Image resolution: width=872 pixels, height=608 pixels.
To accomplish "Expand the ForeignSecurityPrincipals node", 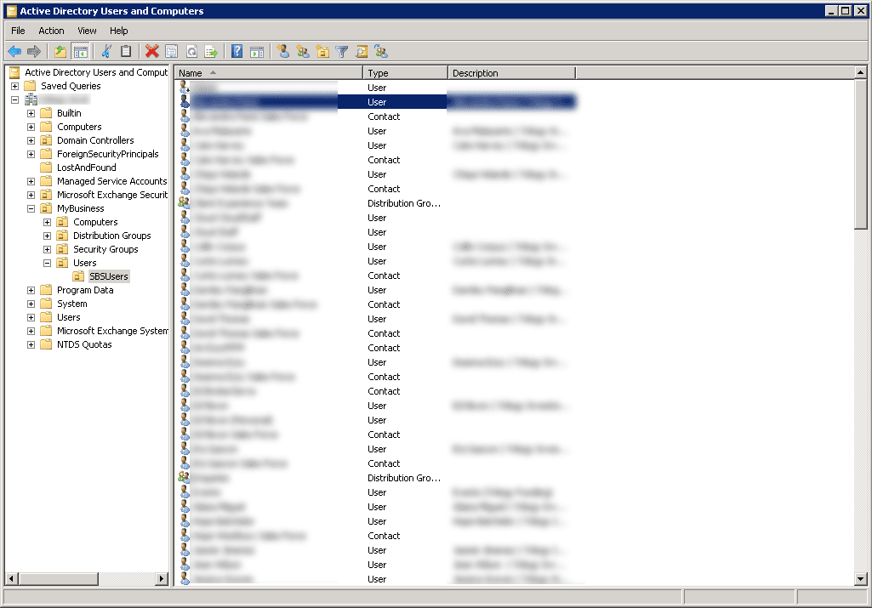I will point(31,154).
